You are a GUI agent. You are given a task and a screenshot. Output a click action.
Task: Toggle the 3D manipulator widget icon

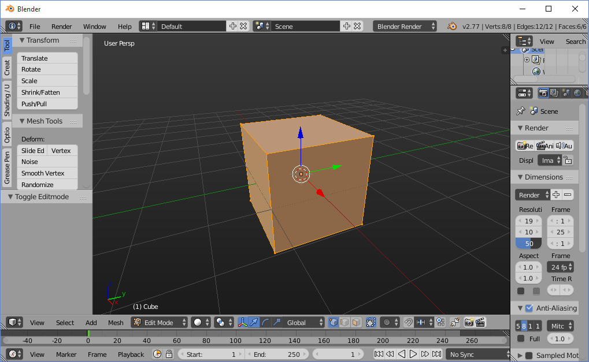coord(243,322)
